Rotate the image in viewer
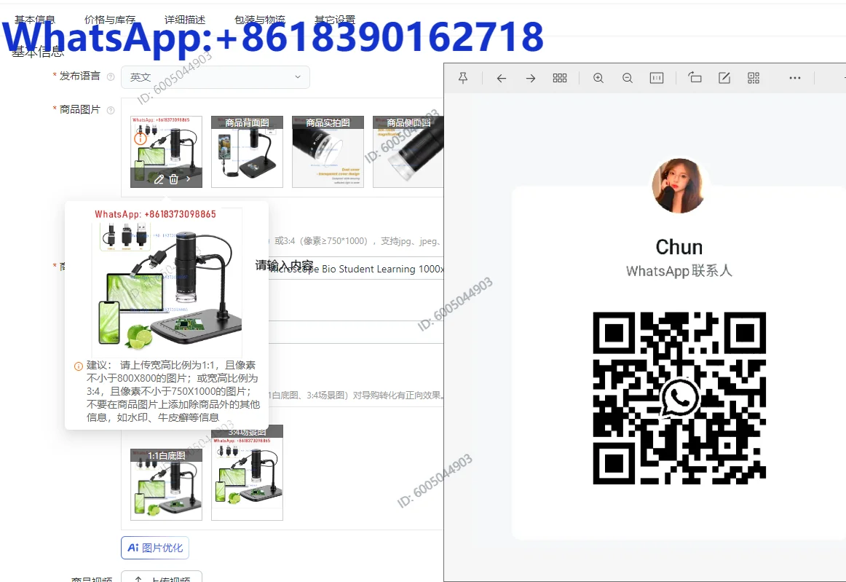This screenshot has width=846, height=582. click(695, 78)
